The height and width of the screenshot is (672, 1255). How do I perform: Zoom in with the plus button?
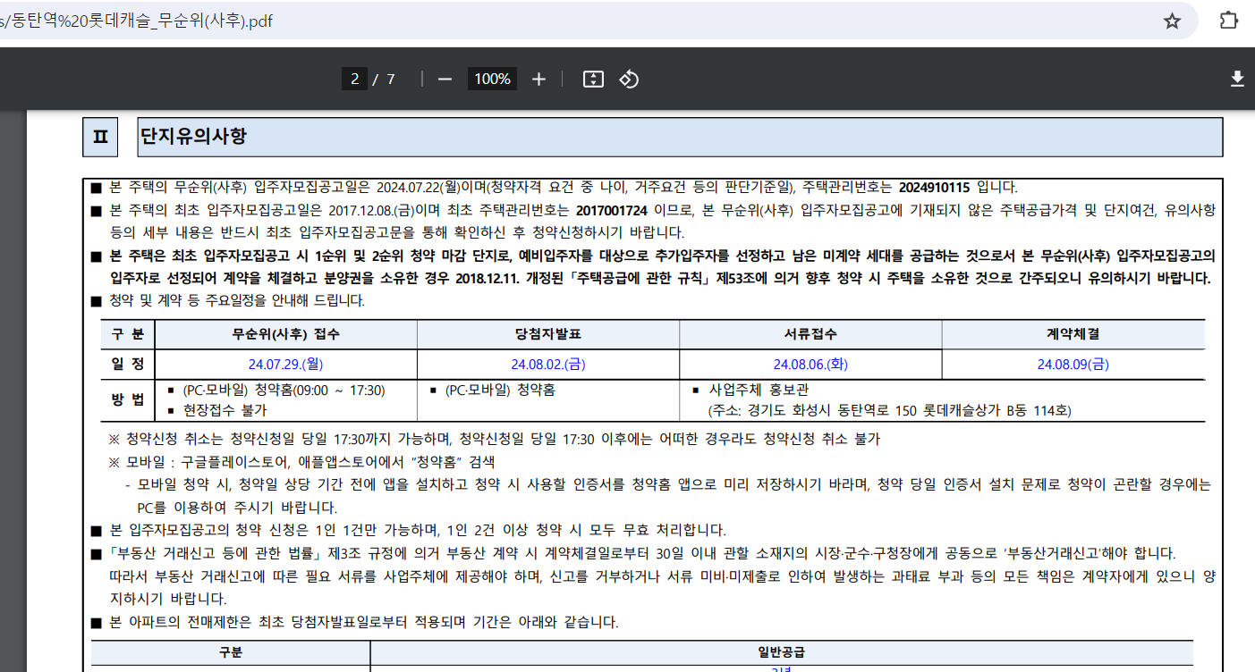(538, 79)
